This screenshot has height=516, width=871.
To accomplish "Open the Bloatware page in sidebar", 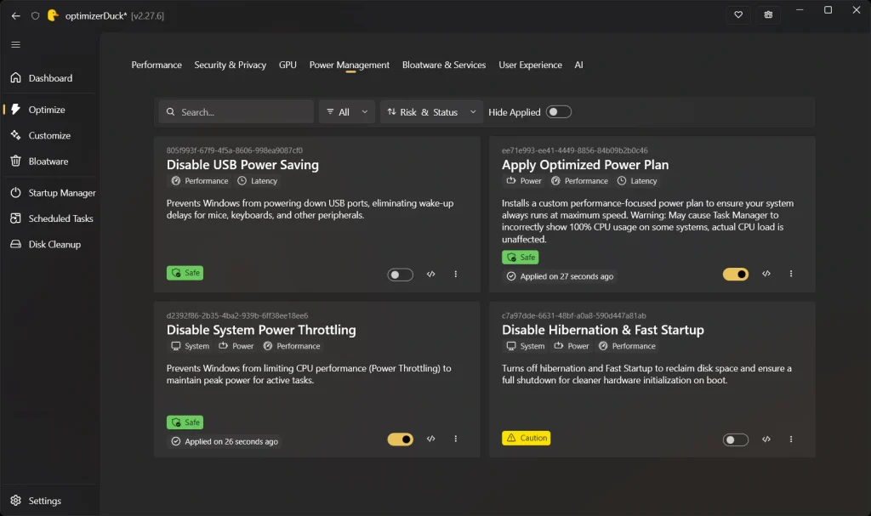I will (x=50, y=161).
